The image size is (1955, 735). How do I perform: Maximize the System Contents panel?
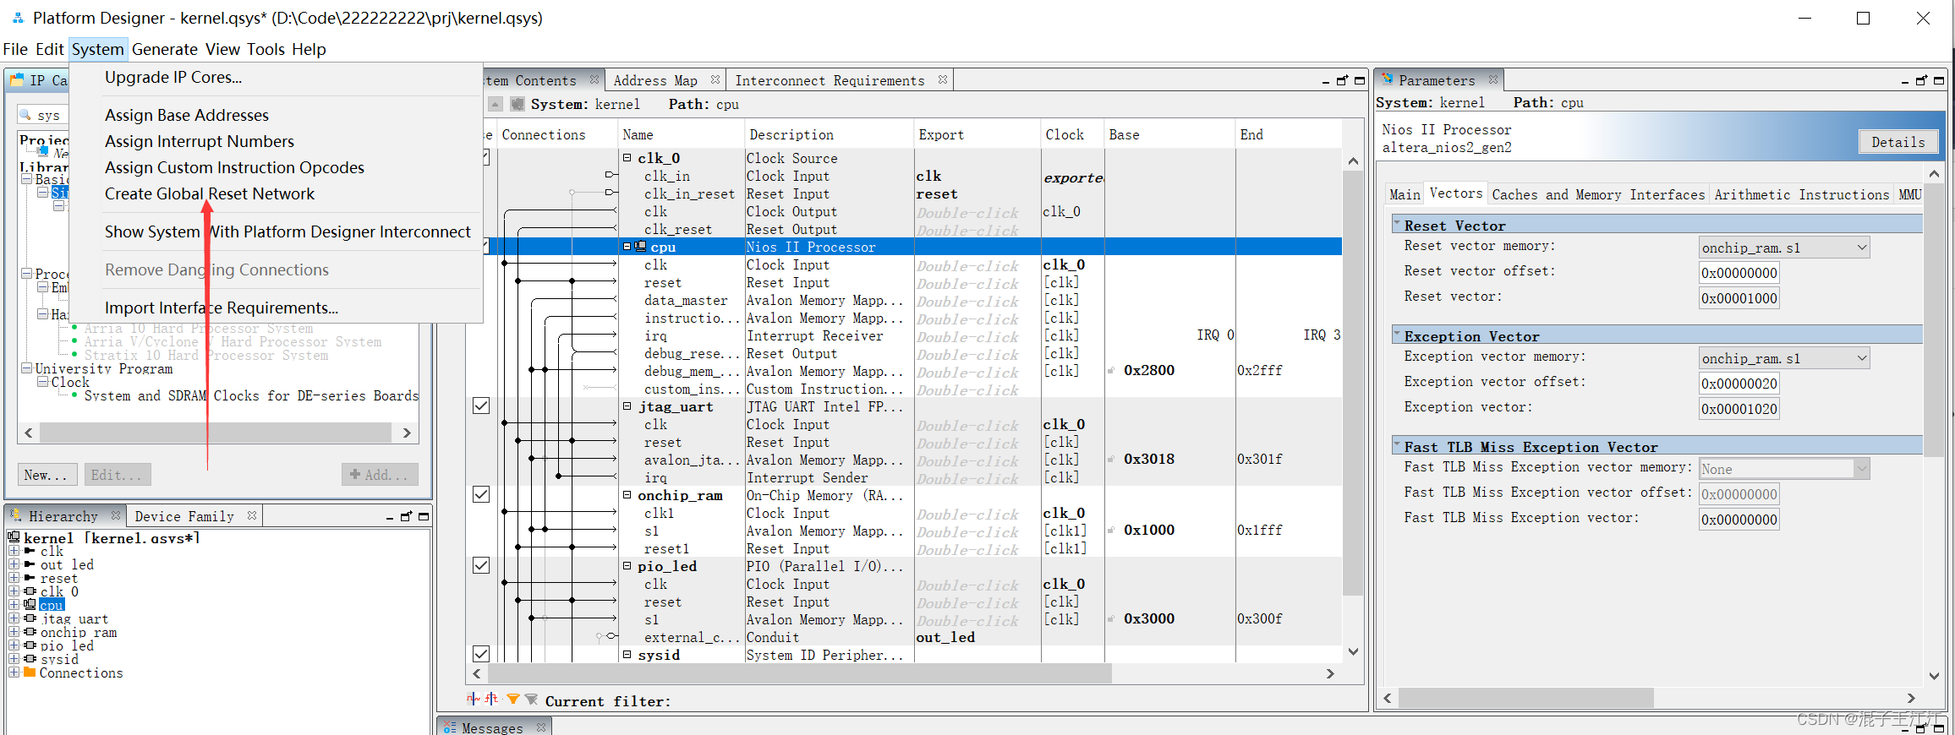tap(1360, 80)
